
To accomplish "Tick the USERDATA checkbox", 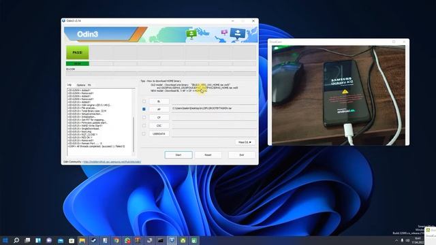I will pos(144,133).
